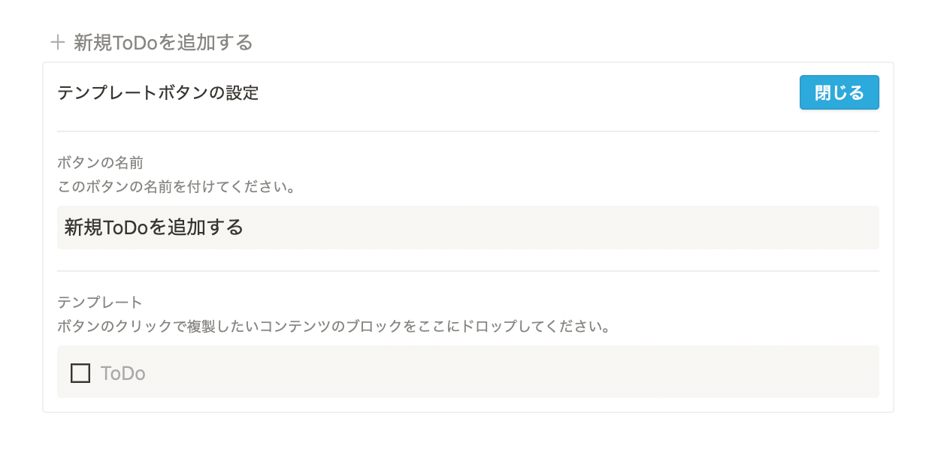Click the word ToDo inside the name field
This screenshot has width=935, height=449.
pyautogui.click(x=125, y=228)
